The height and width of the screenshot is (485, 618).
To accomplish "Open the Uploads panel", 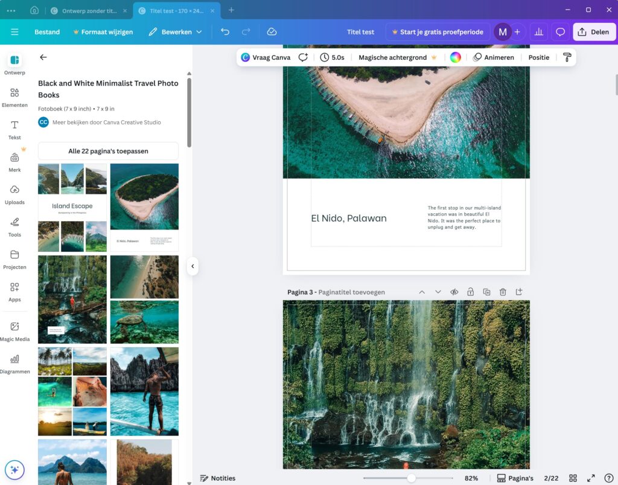I will [x=14, y=194].
